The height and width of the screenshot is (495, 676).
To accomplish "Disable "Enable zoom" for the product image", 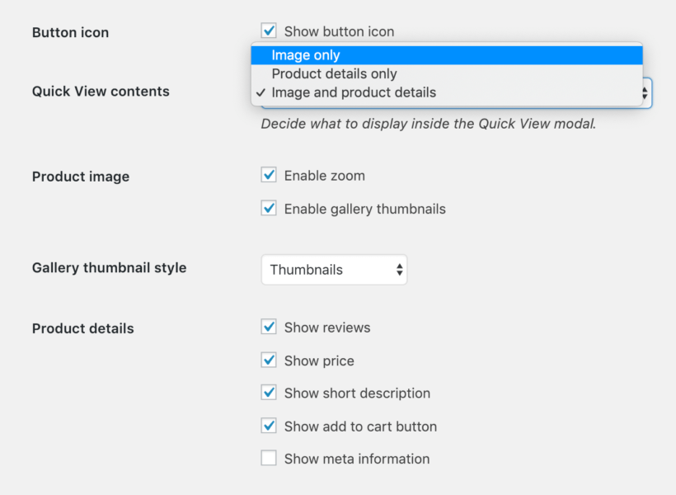I will point(268,175).
